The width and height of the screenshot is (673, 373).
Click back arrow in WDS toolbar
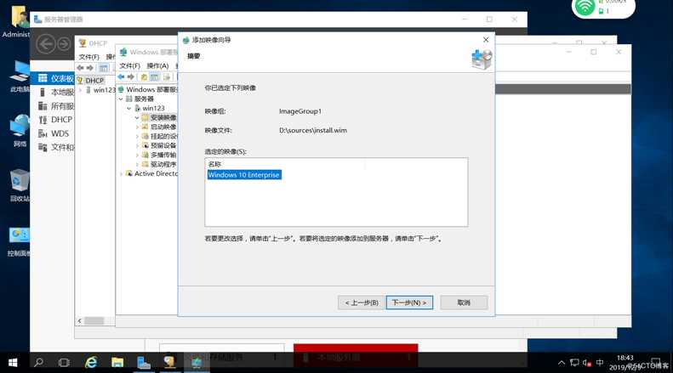(122, 76)
